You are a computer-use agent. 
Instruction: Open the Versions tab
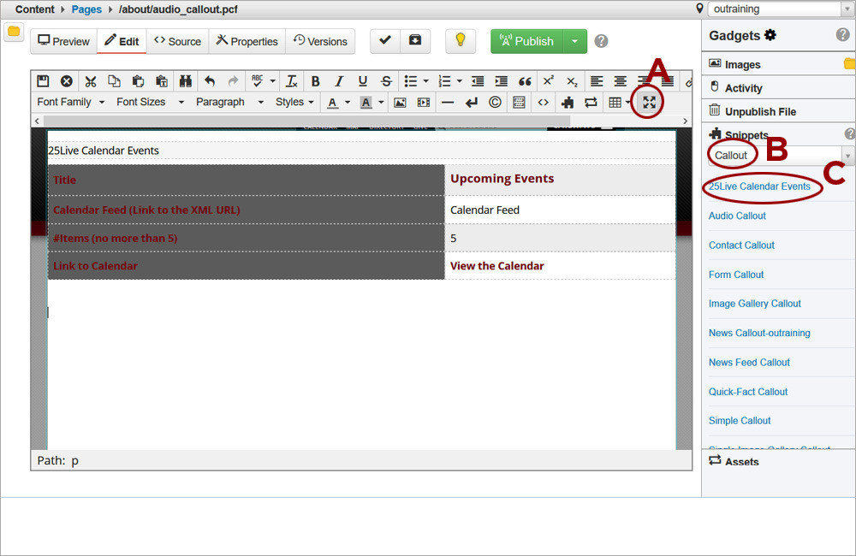pyautogui.click(x=320, y=41)
